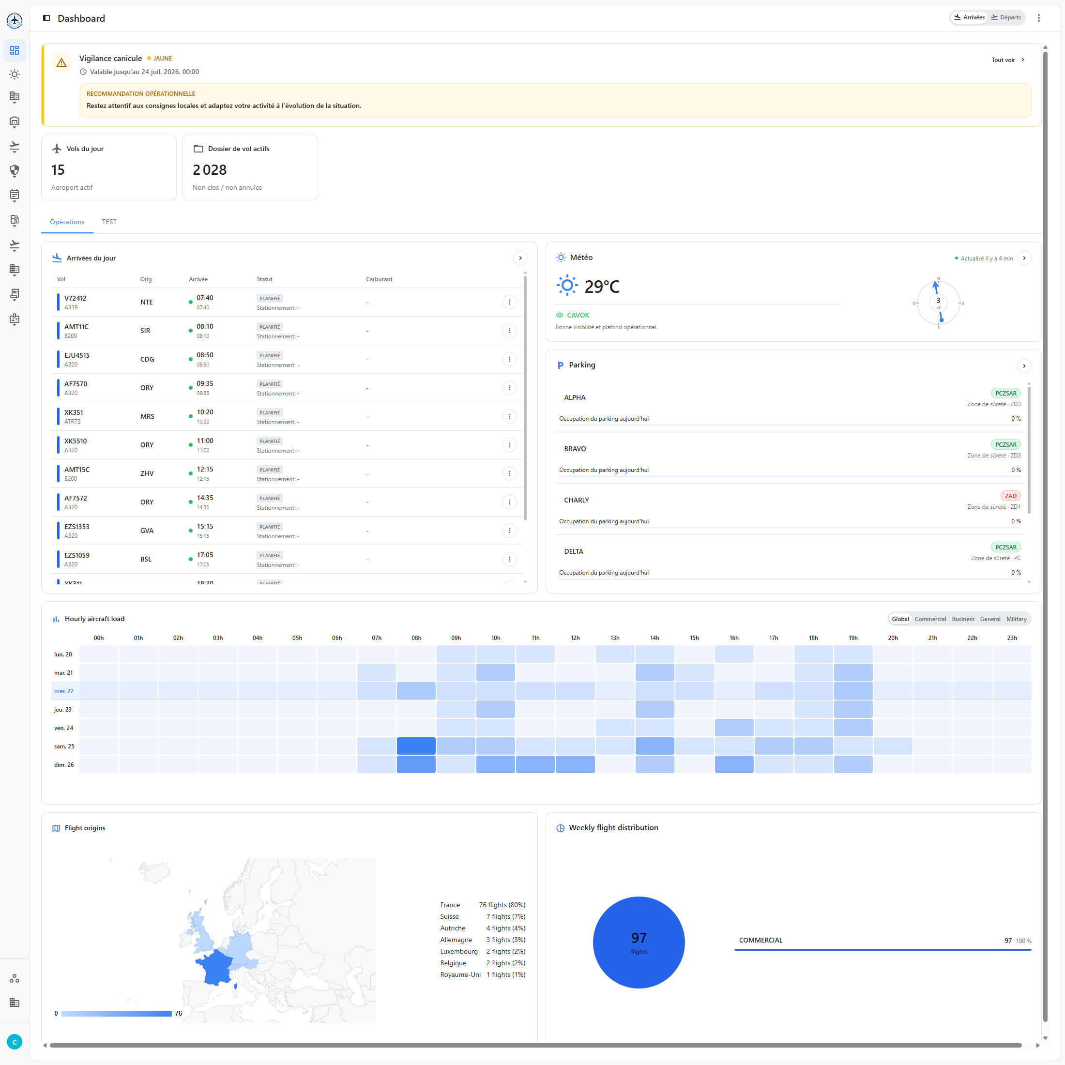Open row menu for flight AF7572
Viewport: 1065px width, 1065px height.
509,502
